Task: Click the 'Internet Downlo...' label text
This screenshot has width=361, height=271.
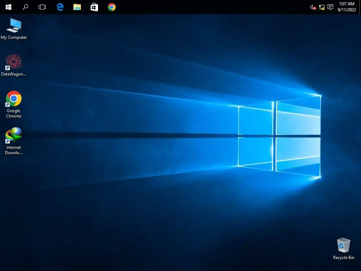Action: click(x=14, y=150)
